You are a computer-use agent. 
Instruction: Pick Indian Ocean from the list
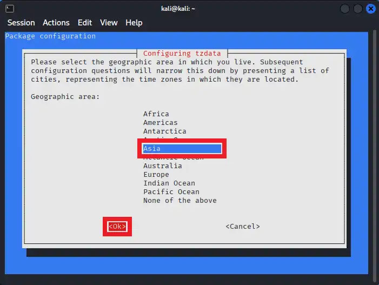[x=169, y=183]
